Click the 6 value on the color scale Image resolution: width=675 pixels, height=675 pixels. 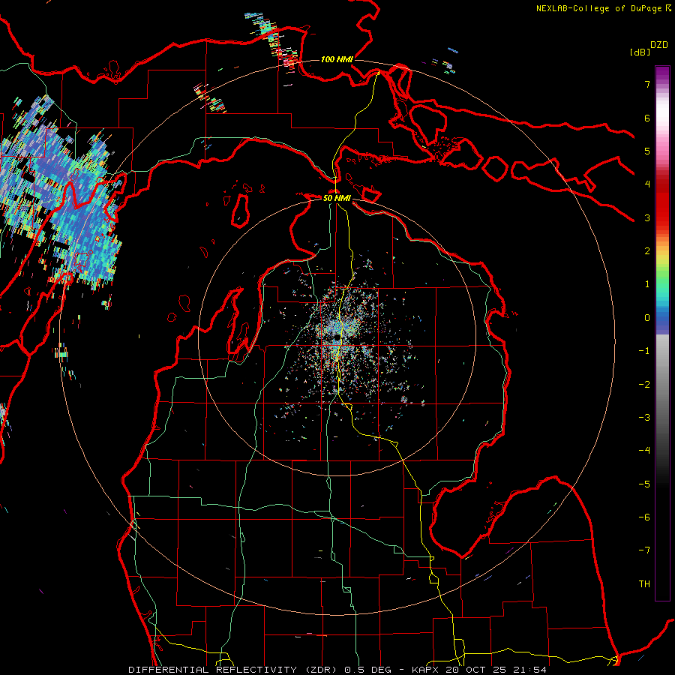[x=647, y=118]
